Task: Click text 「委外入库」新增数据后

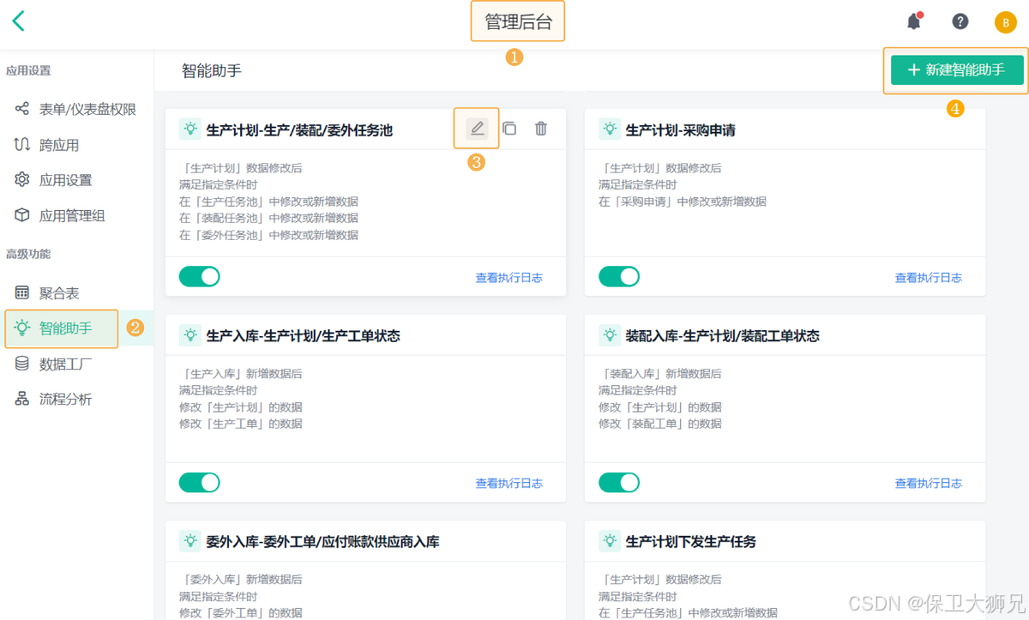Action: (x=241, y=580)
